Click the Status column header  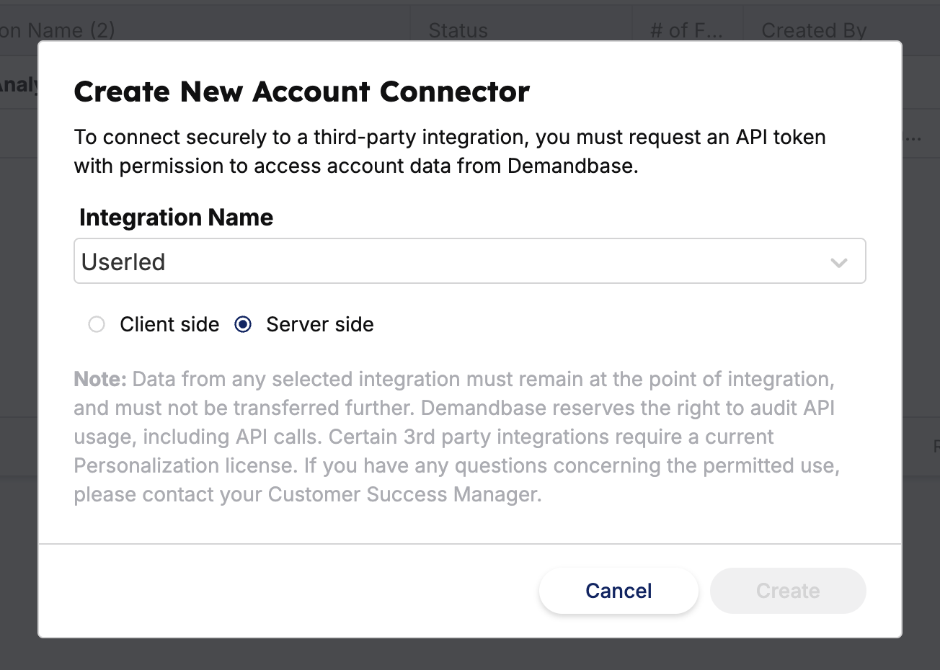tap(458, 30)
